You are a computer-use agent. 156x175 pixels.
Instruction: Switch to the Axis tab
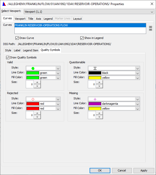point(38,19)
